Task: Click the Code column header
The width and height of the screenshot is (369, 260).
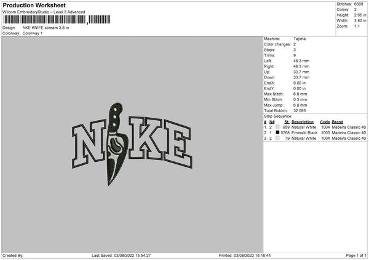Action: pos(325,122)
